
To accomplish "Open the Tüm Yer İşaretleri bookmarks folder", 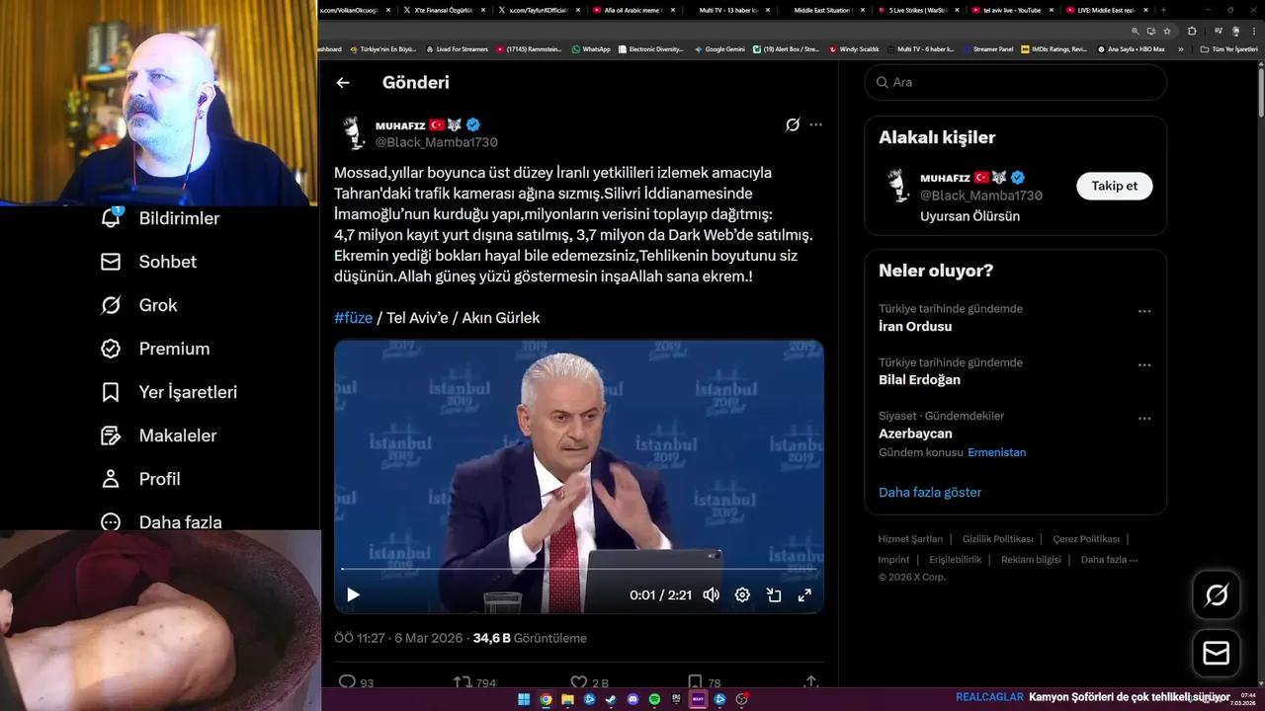I will [1228, 48].
